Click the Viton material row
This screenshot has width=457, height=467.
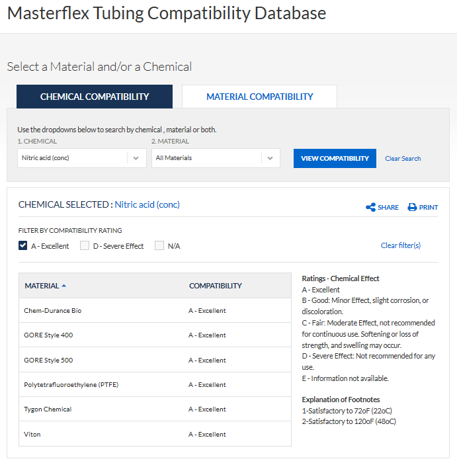tap(32, 434)
